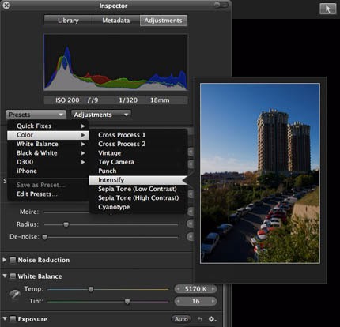The image size is (340, 327).
Task: Apply the Cyanotype preset
Action: coord(138,207)
